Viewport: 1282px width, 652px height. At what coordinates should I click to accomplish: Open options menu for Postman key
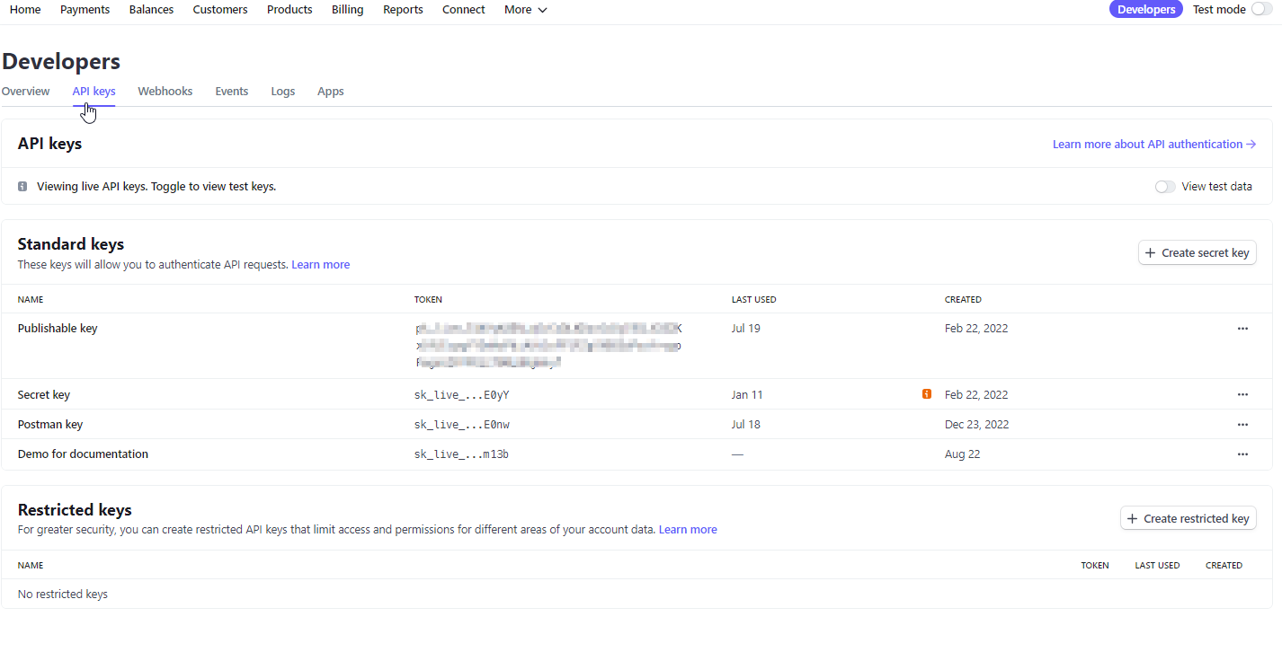click(x=1242, y=424)
